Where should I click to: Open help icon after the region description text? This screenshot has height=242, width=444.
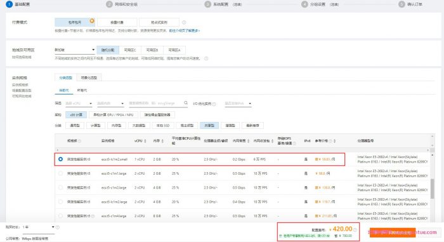(x=206, y=58)
